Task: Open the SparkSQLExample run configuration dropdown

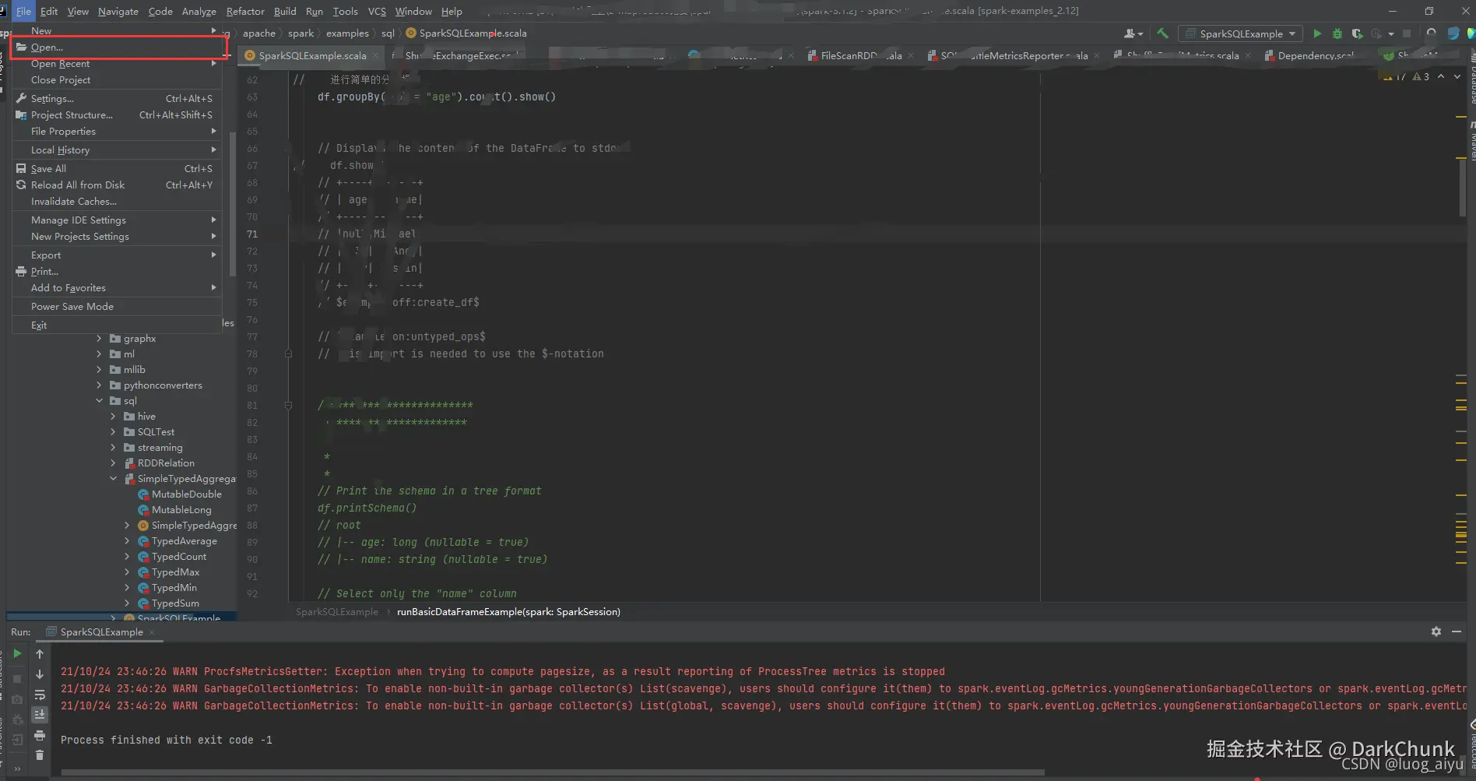Action: coord(1241,33)
